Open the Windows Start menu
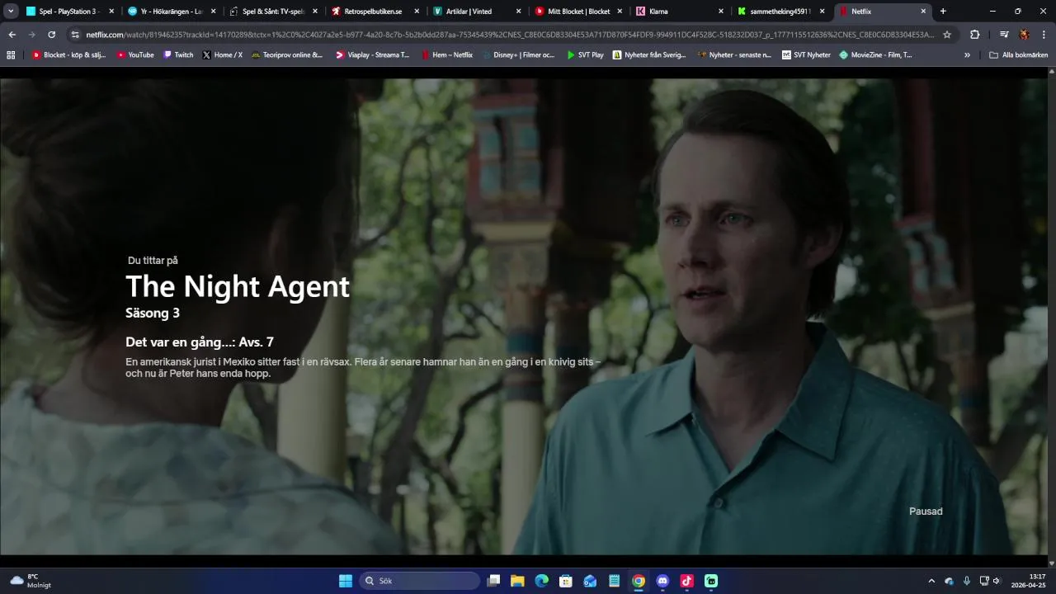The height and width of the screenshot is (594, 1056). click(x=346, y=581)
